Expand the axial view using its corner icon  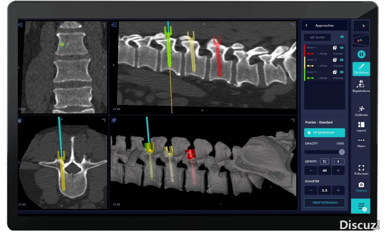pyautogui.click(x=104, y=120)
